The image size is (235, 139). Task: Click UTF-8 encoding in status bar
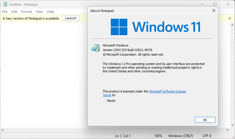tap(207, 136)
